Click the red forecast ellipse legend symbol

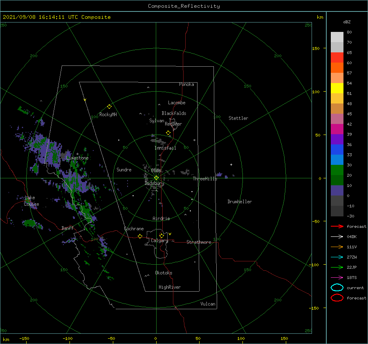pos(337,297)
